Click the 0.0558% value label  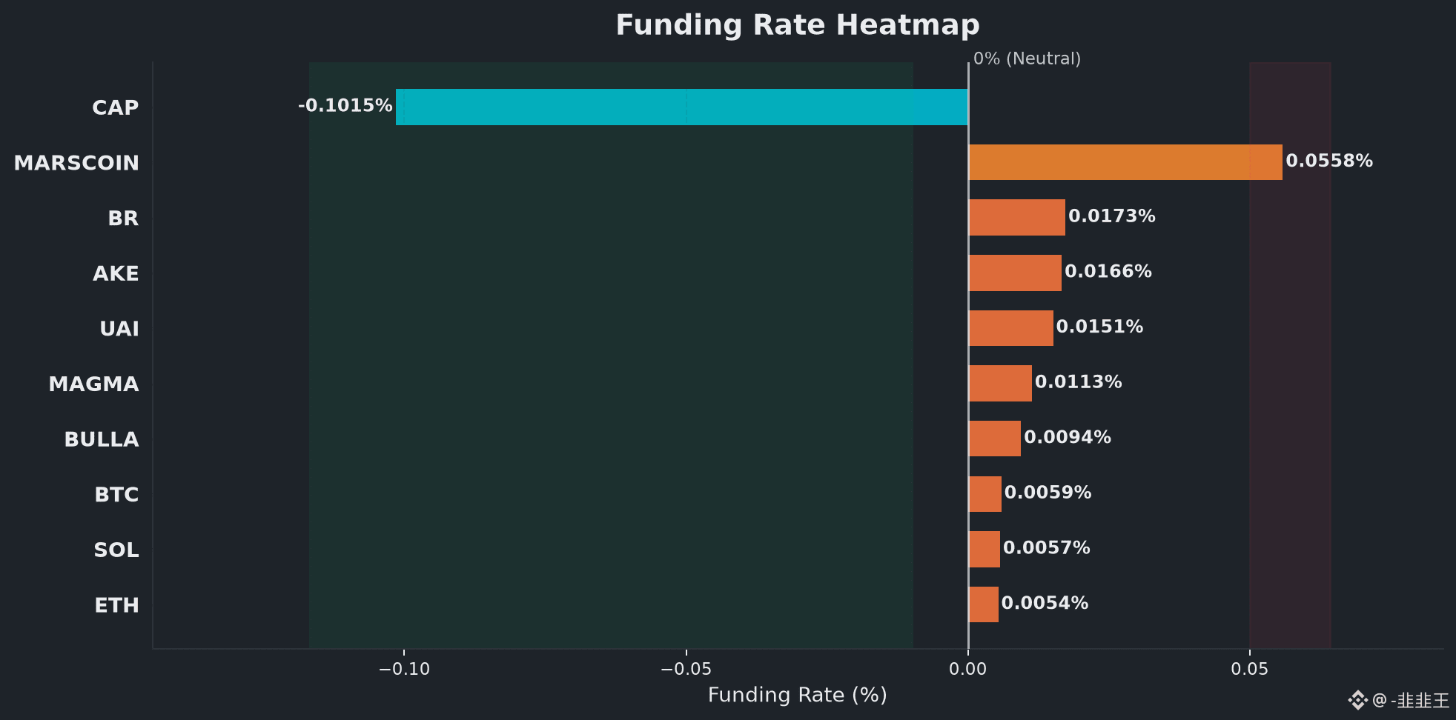1329,161
